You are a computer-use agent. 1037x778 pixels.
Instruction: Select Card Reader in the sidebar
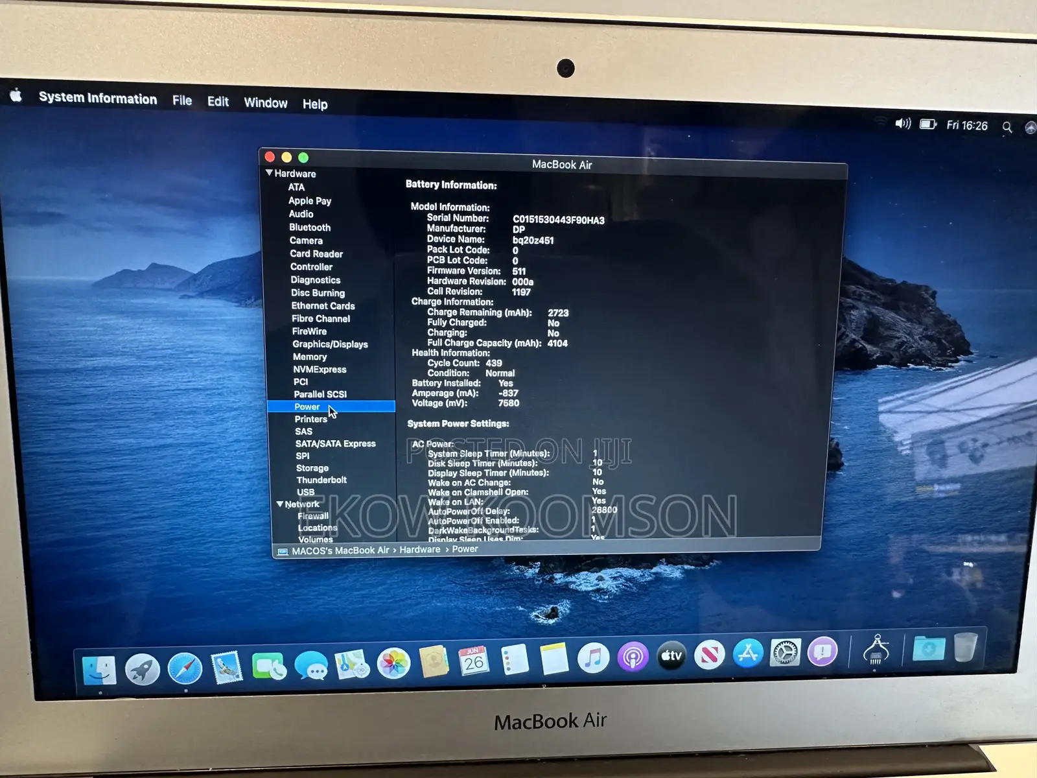[316, 253]
